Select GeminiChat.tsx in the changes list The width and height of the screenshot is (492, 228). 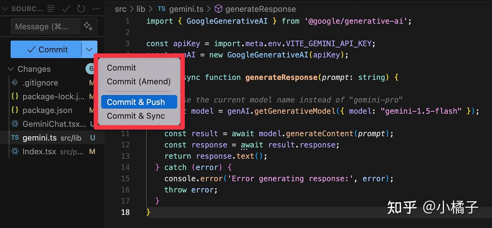[54, 124]
